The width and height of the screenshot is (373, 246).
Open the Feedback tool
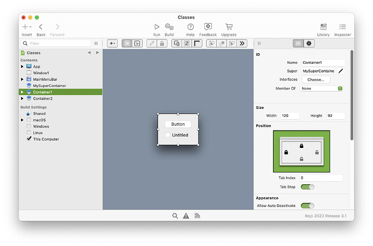pos(208,27)
